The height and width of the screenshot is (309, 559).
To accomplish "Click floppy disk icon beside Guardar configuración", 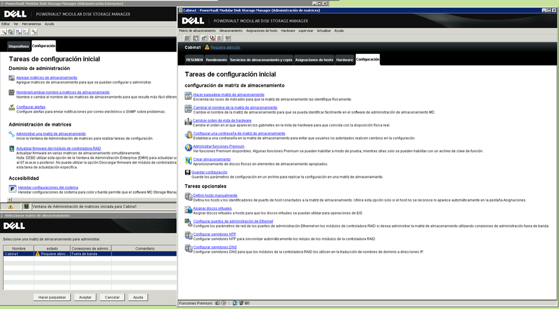I will [187, 172].
